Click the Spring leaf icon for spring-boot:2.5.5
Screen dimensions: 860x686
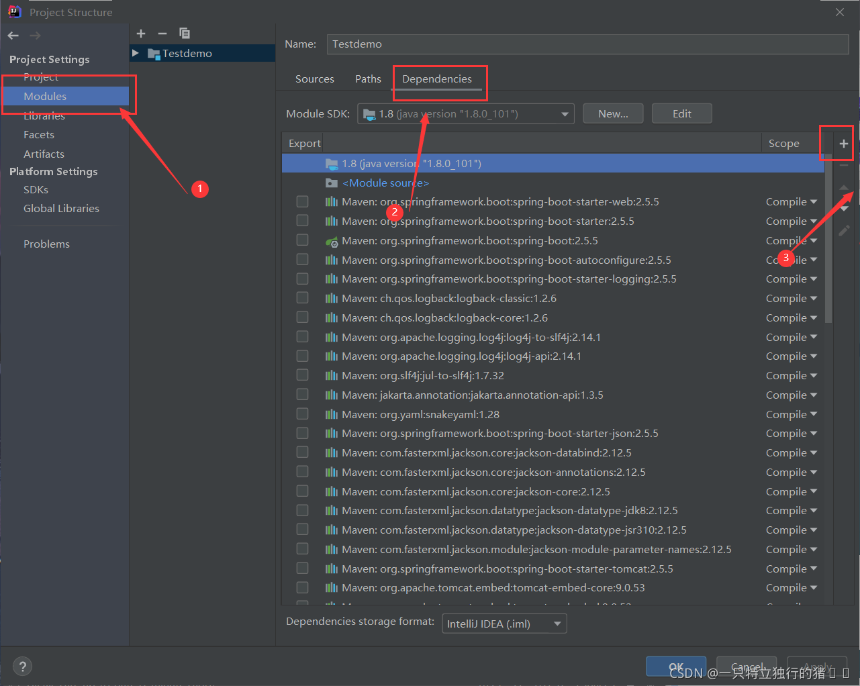click(x=332, y=240)
